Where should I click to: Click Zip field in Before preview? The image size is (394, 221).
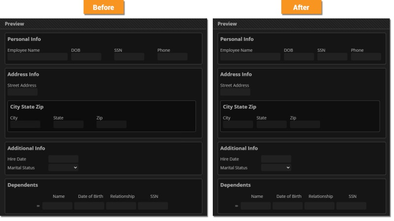111,125
